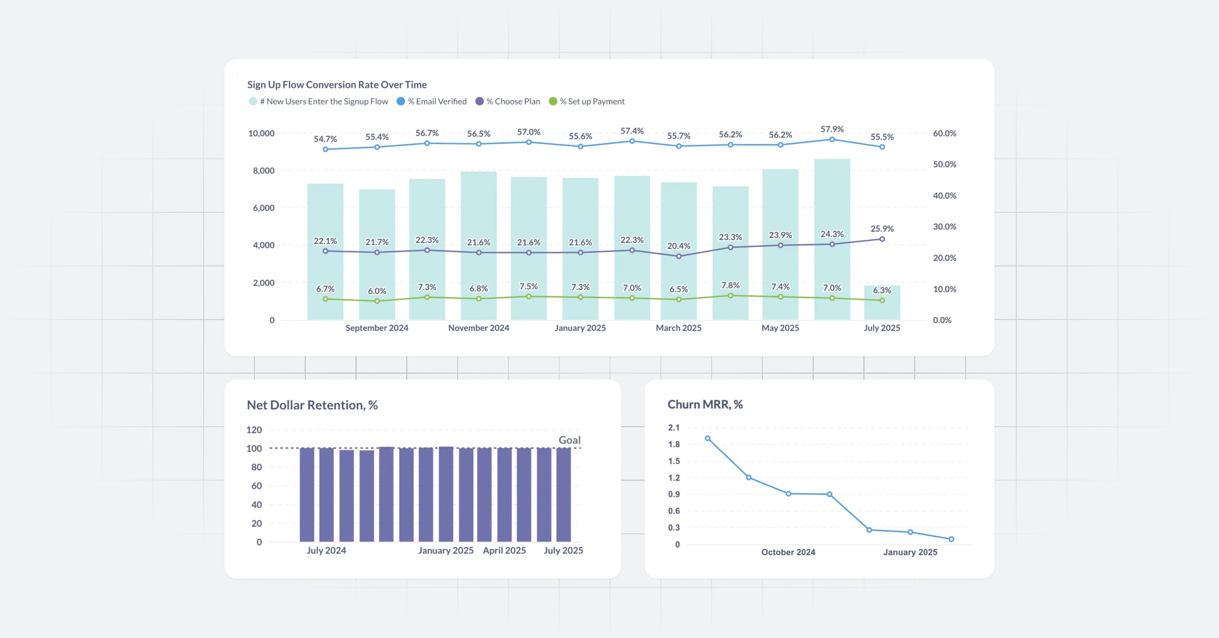Viewport: 1219px width, 638px height.
Task: Toggle the % Choose Plan series off
Action: point(513,101)
